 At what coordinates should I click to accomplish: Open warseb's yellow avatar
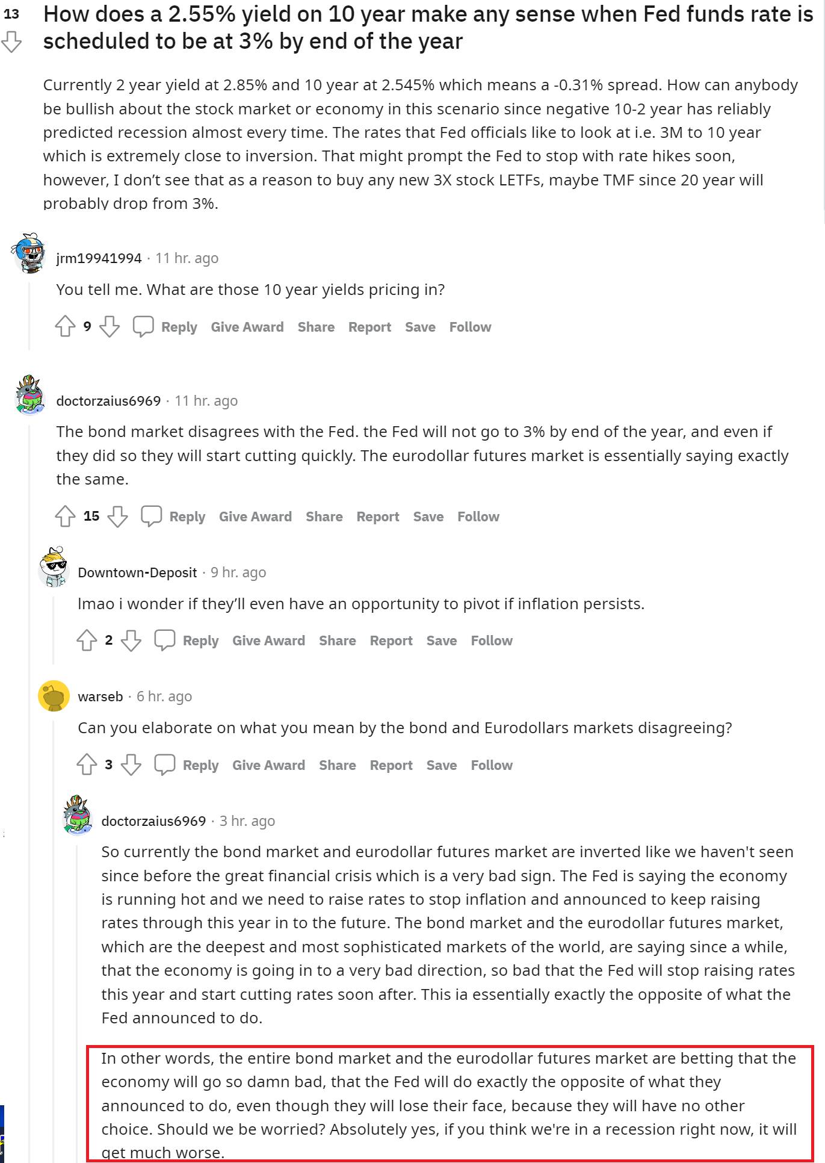[x=54, y=696]
